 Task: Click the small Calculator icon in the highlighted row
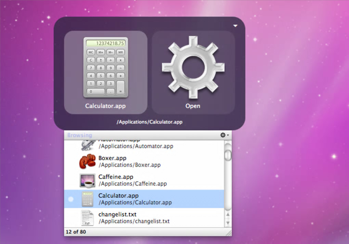point(88,199)
